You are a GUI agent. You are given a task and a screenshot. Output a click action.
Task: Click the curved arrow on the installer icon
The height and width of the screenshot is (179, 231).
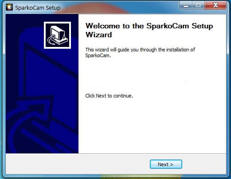point(52,40)
